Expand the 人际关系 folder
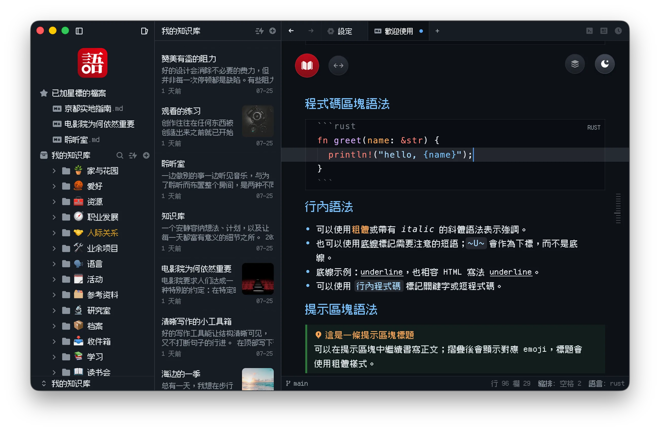The width and height of the screenshot is (660, 431). pyautogui.click(x=54, y=233)
